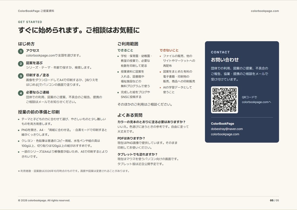Image resolution: width=297 pixels, height=210 pixels.
Task: Click the step 4 numbered circle
Action: (21, 93)
